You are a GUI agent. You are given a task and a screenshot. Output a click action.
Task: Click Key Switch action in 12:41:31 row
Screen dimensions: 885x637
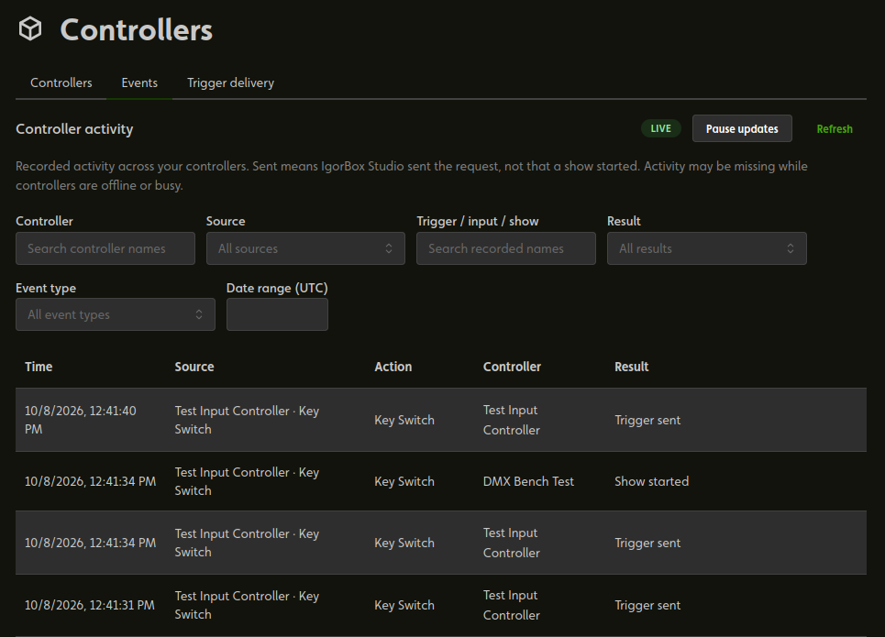pos(404,605)
